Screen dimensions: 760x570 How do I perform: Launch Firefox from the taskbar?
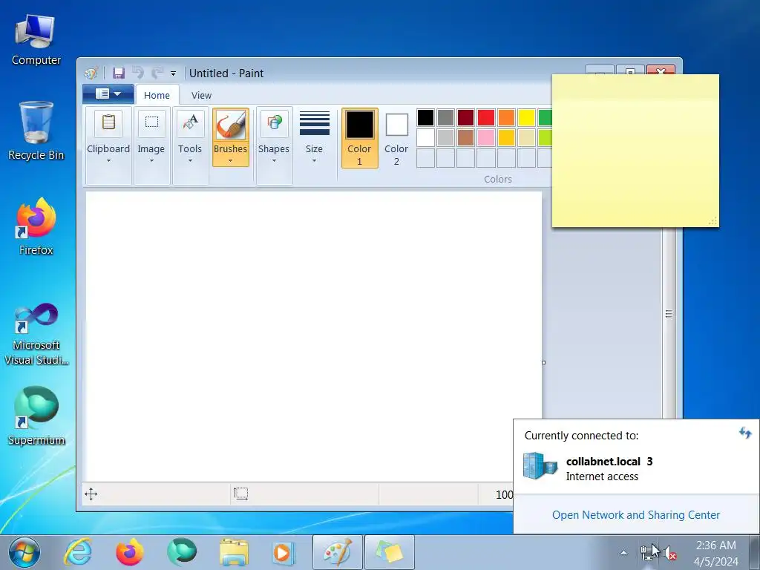pos(129,552)
